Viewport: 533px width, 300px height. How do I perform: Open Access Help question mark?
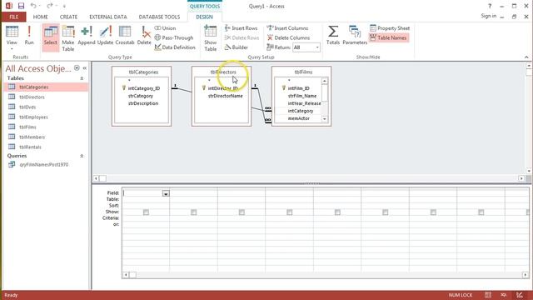[490, 6]
